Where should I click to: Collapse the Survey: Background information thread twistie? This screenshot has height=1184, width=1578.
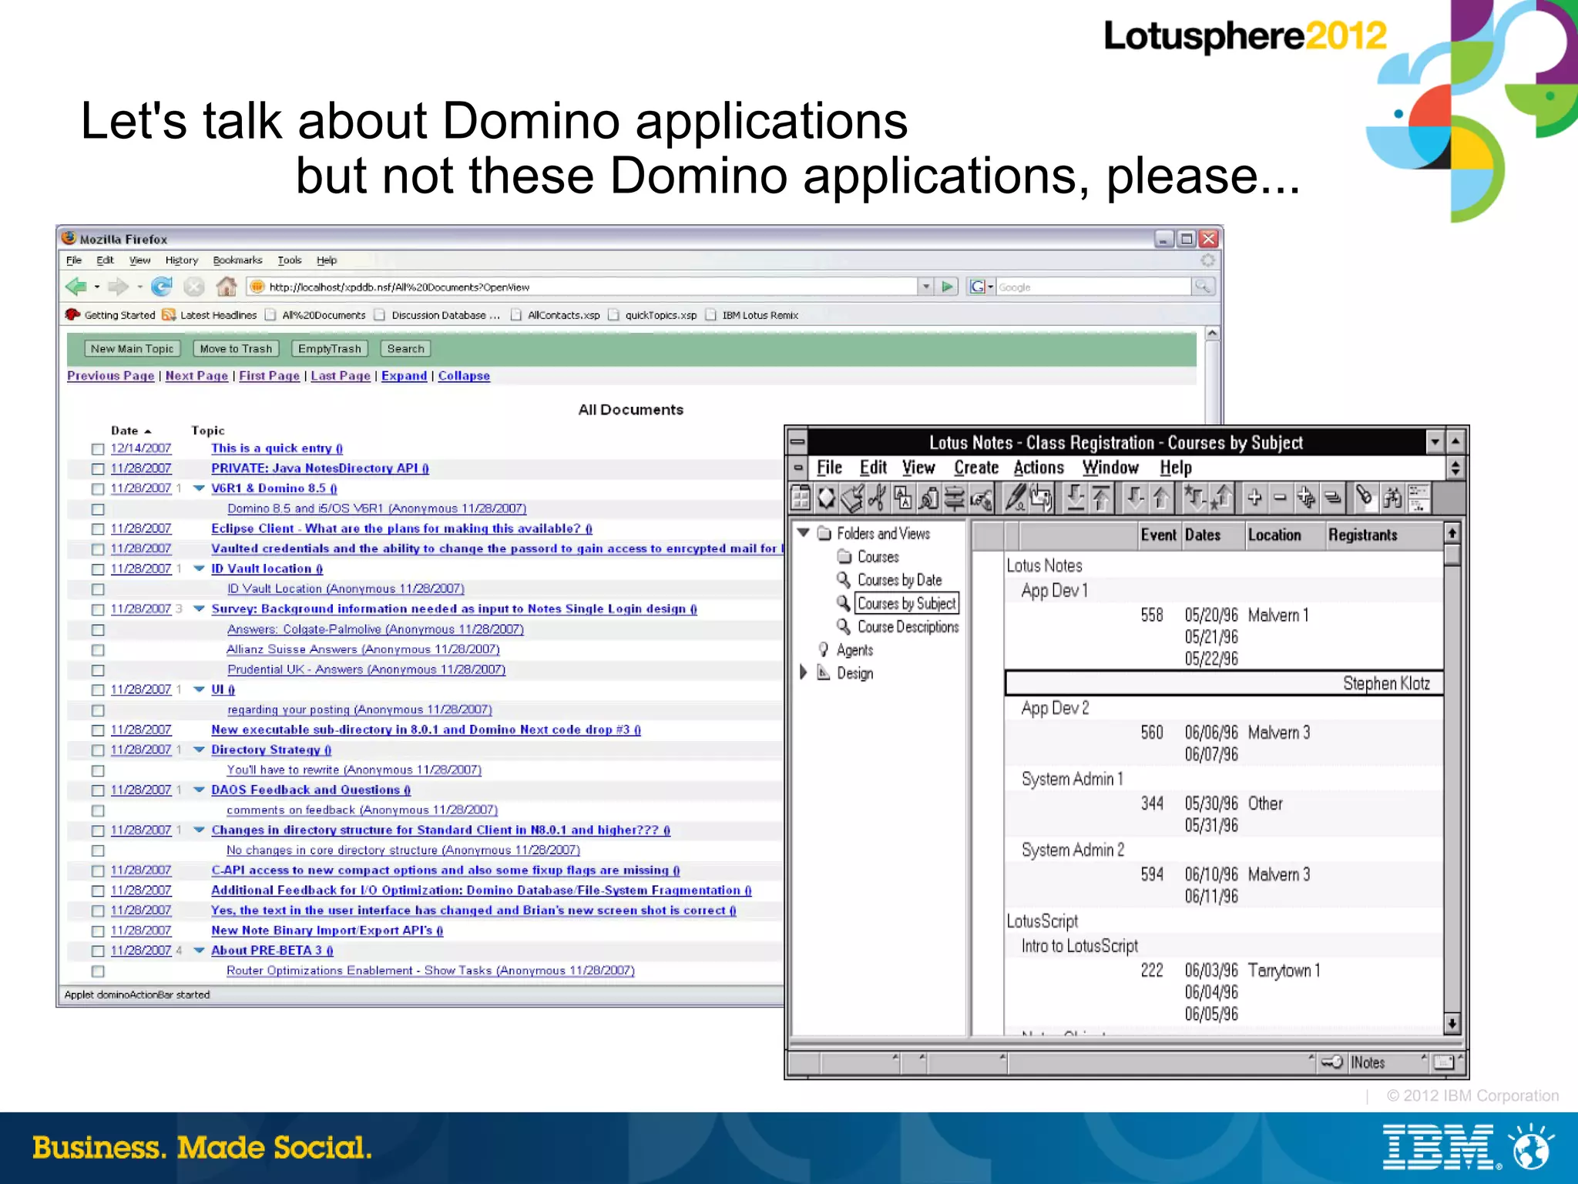pyautogui.click(x=199, y=609)
